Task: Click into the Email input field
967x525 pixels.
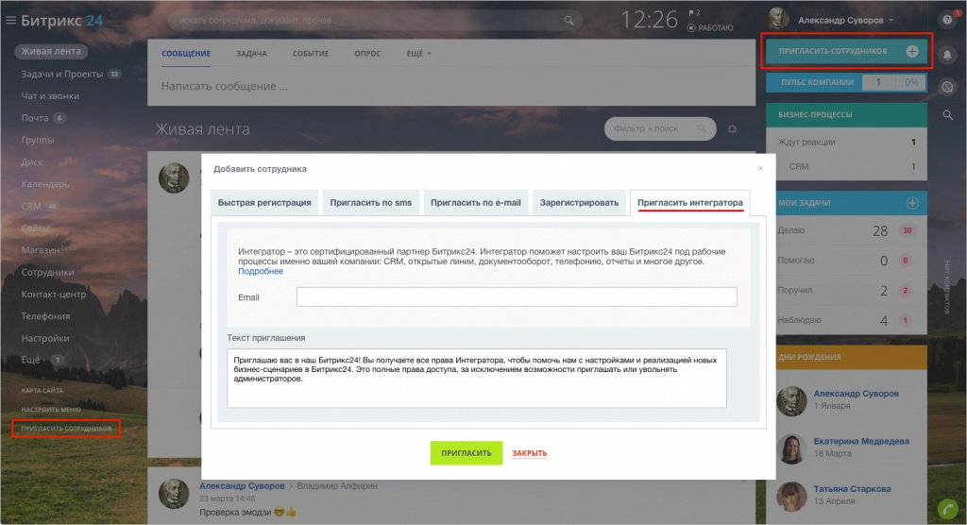Action: pyautogui.click(x=517, y=296)
